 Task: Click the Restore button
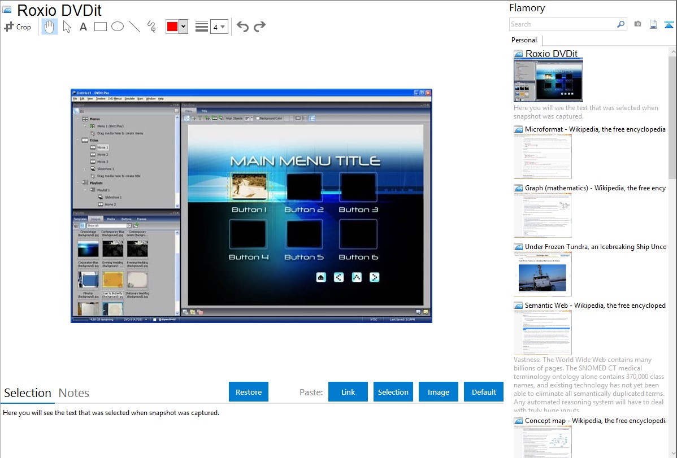(249, 392)
